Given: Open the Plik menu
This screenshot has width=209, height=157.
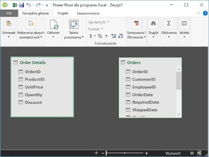Looking at the screenshot, I should click(9, 13).
